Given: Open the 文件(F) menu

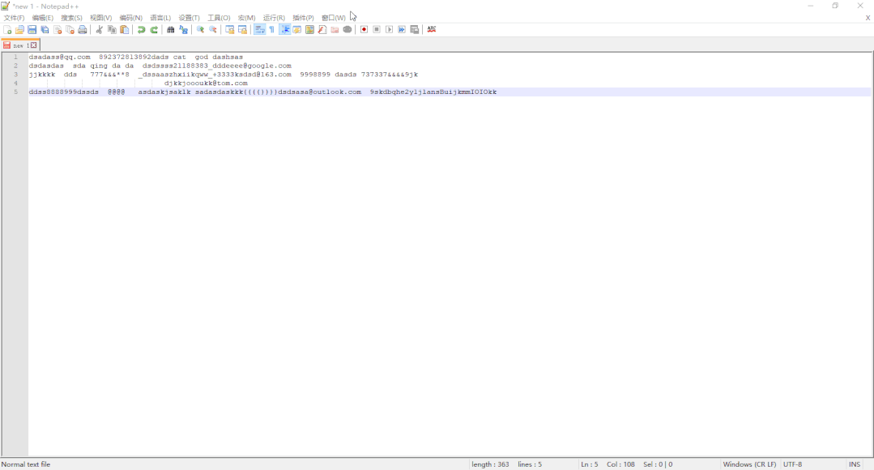Looking at the screenshot, I should pos(14,18).
